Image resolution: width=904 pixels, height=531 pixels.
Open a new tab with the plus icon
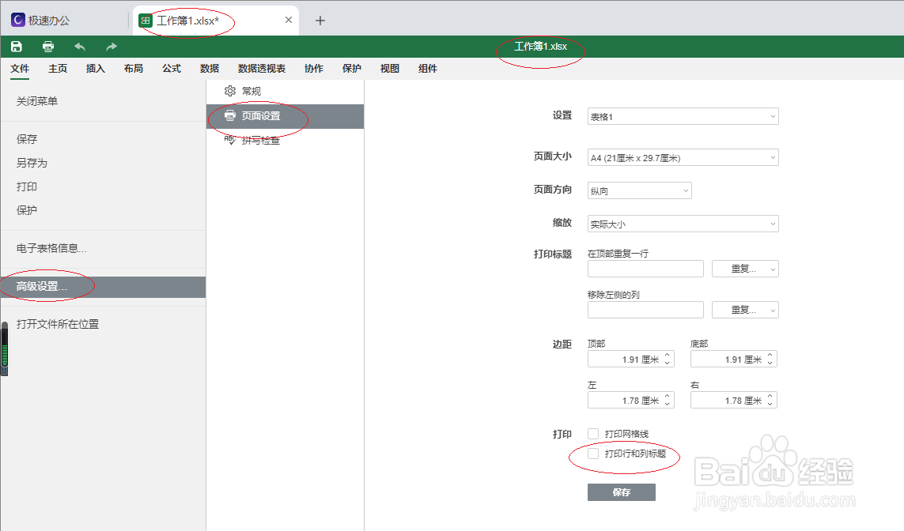(x=320, y=20)
